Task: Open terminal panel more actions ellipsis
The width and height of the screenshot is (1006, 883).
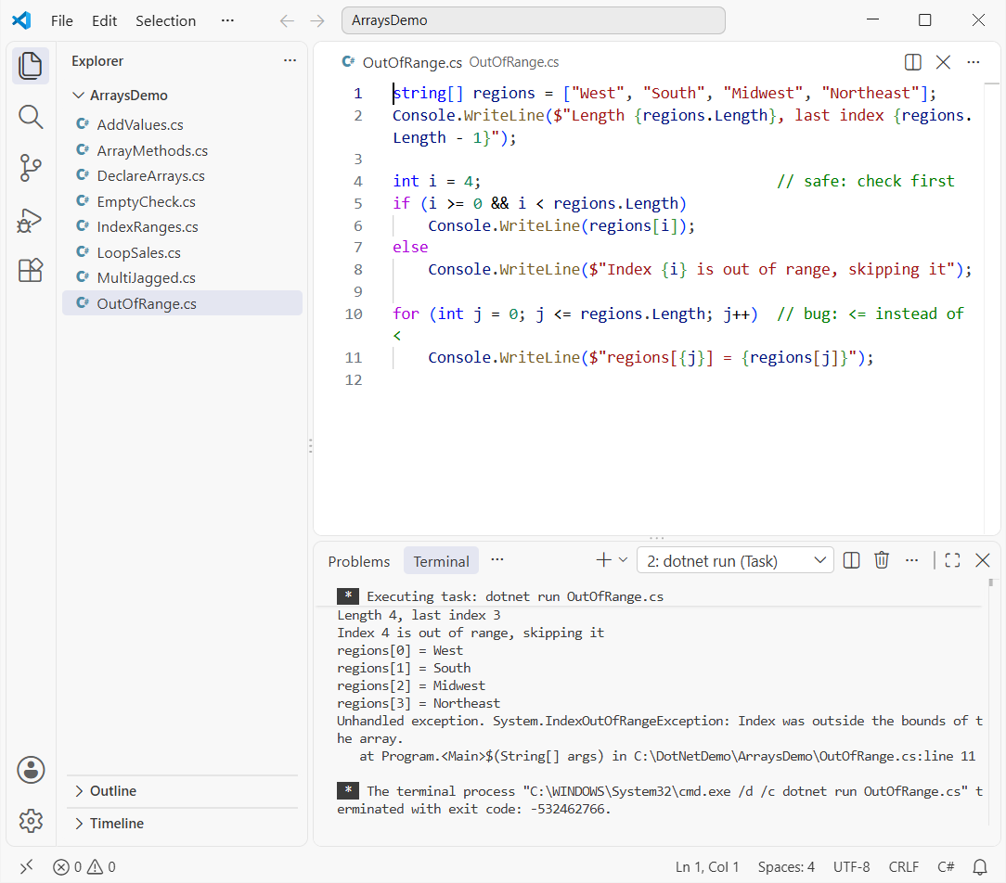Action: [911, 560]
